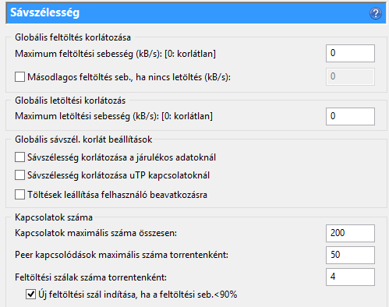The image size is (389, 307).
Task: Click the Maximum feltöltési sebesség input field
Action: coord(350,53)
